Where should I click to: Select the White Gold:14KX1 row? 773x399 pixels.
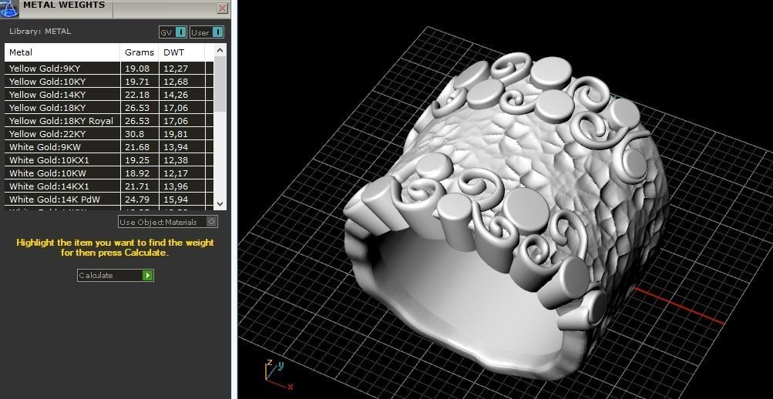tap(109, 186)
